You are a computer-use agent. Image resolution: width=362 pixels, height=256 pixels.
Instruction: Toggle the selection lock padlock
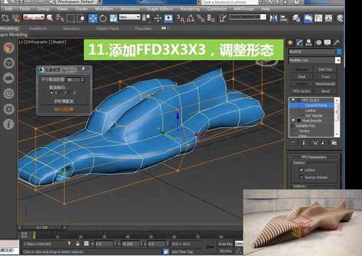tap(78, 244)
